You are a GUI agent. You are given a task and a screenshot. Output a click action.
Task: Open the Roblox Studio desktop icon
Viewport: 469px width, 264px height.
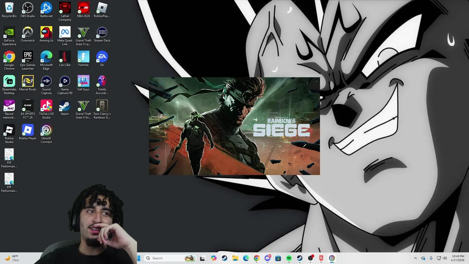tap(9, 134)
